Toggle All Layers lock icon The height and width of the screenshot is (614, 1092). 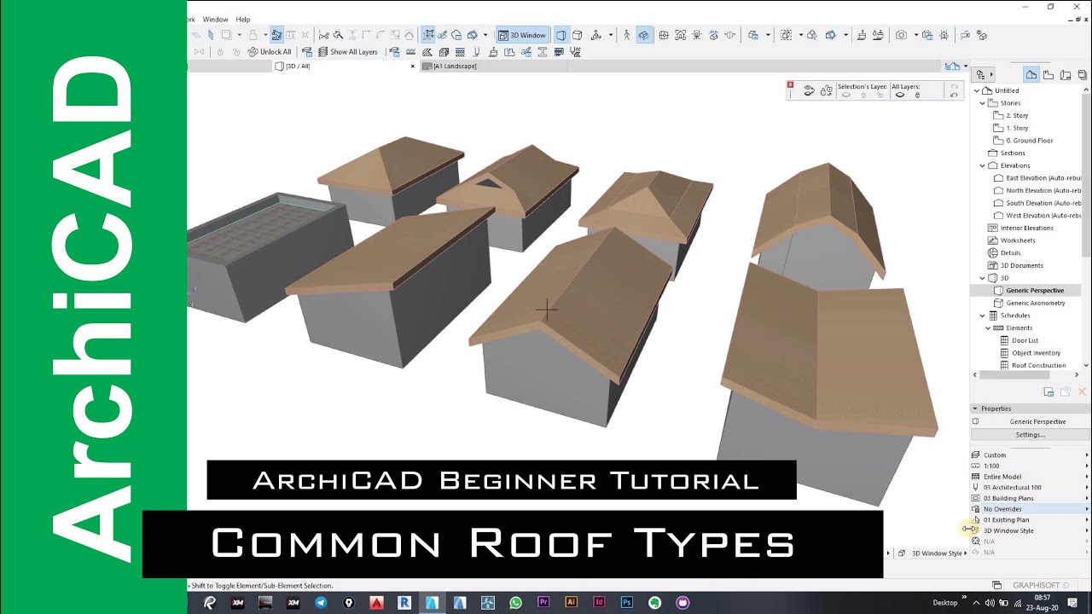coord(917,95)
